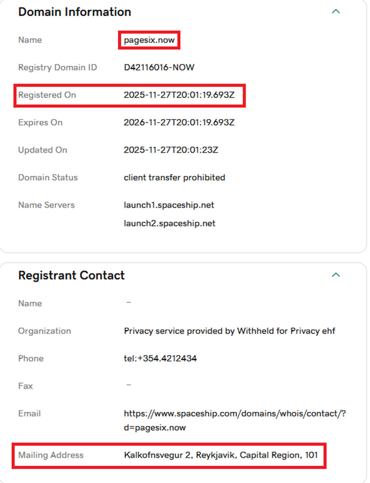Click the registrant phone number tel:+354.4212434
The height and width of the screenshot is (483, 370).
[x=160, y=358]
